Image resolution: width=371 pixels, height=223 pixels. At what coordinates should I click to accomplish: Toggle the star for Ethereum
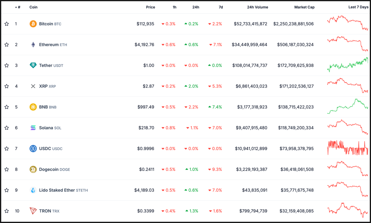7,45
